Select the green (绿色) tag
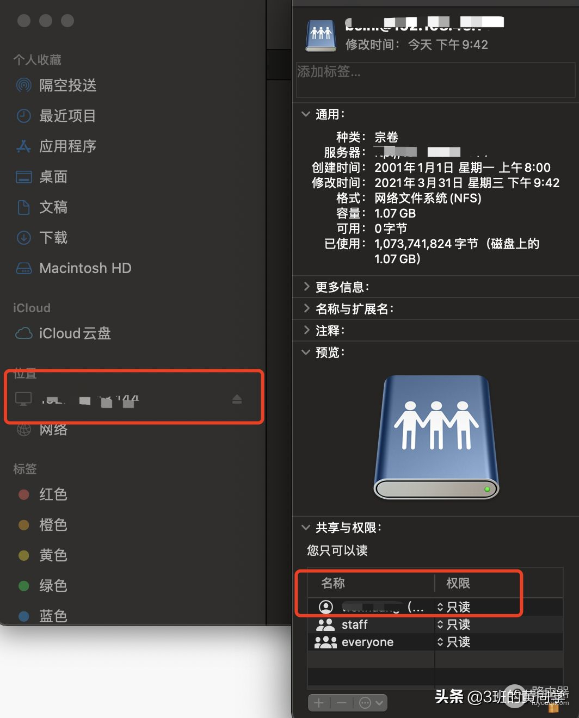Image resolution: width=579 pixels, height=718 pixels. [53, 586]
